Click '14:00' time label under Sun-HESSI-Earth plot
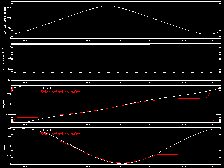 coord(25,41)
